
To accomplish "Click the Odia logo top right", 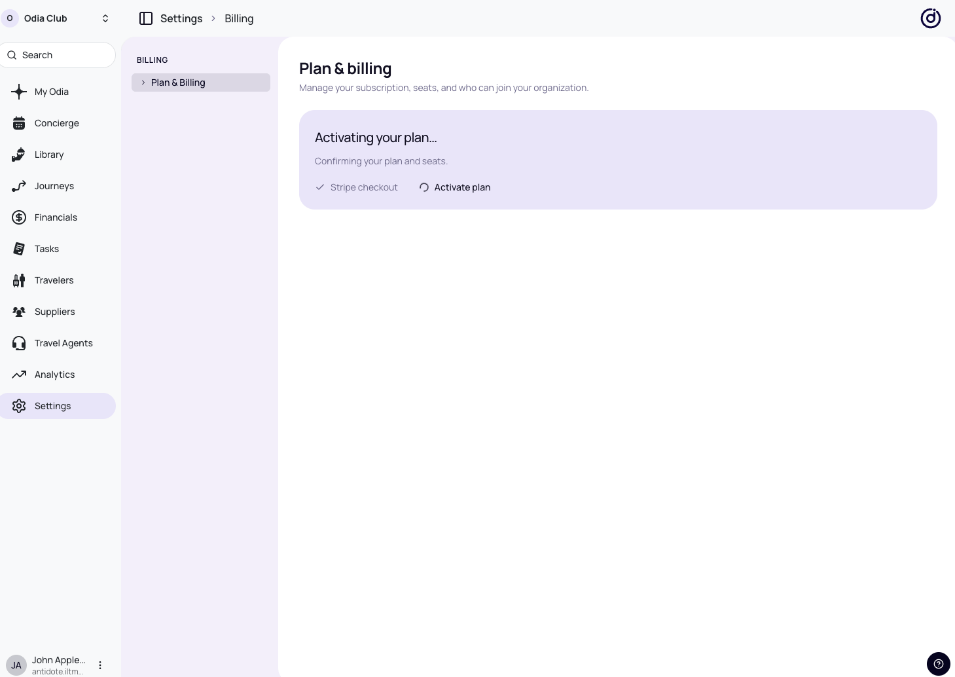I will coord(930,18).
